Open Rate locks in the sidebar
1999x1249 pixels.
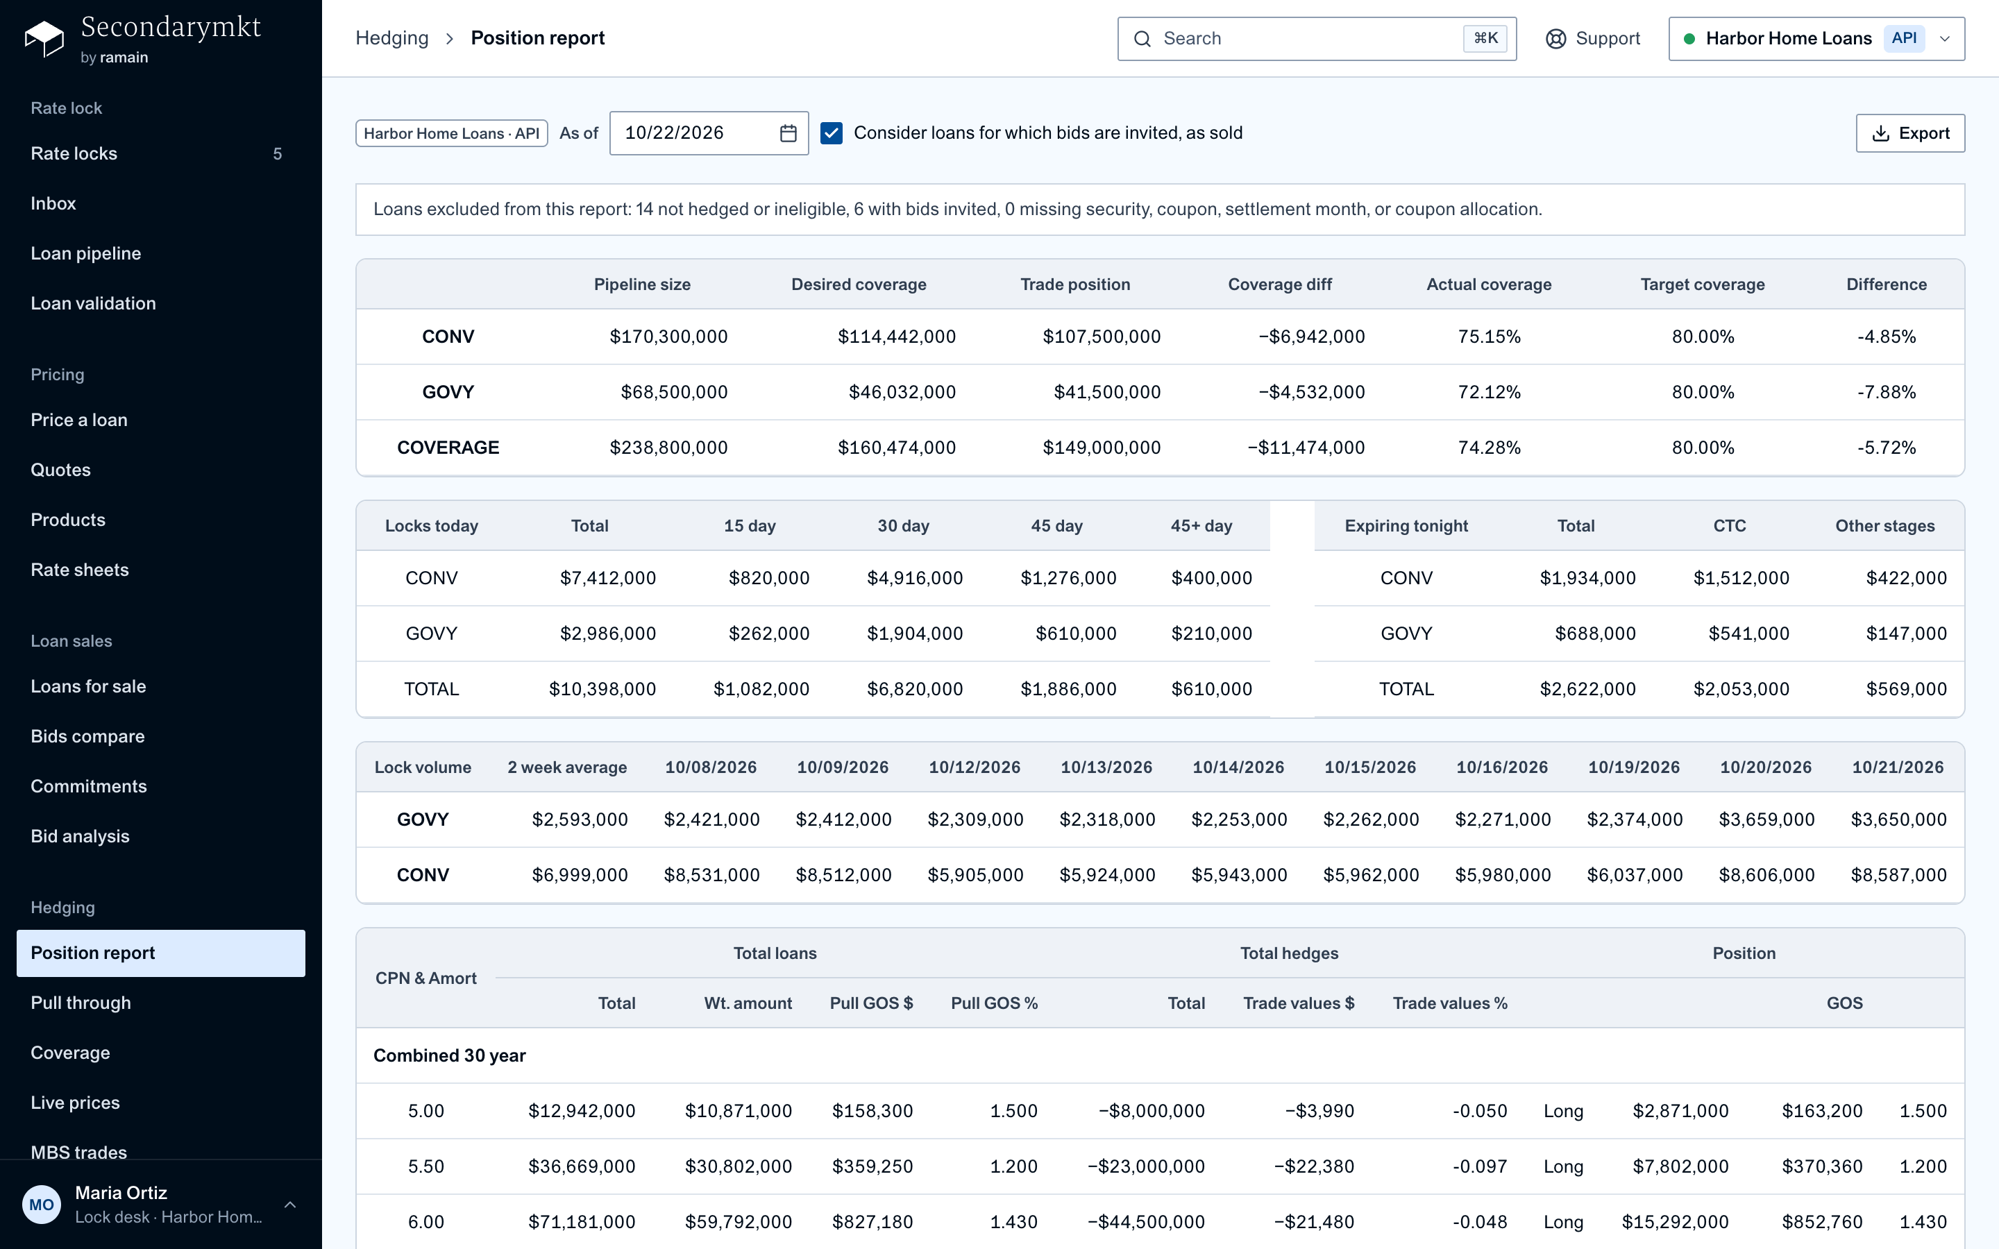(161, 153)
